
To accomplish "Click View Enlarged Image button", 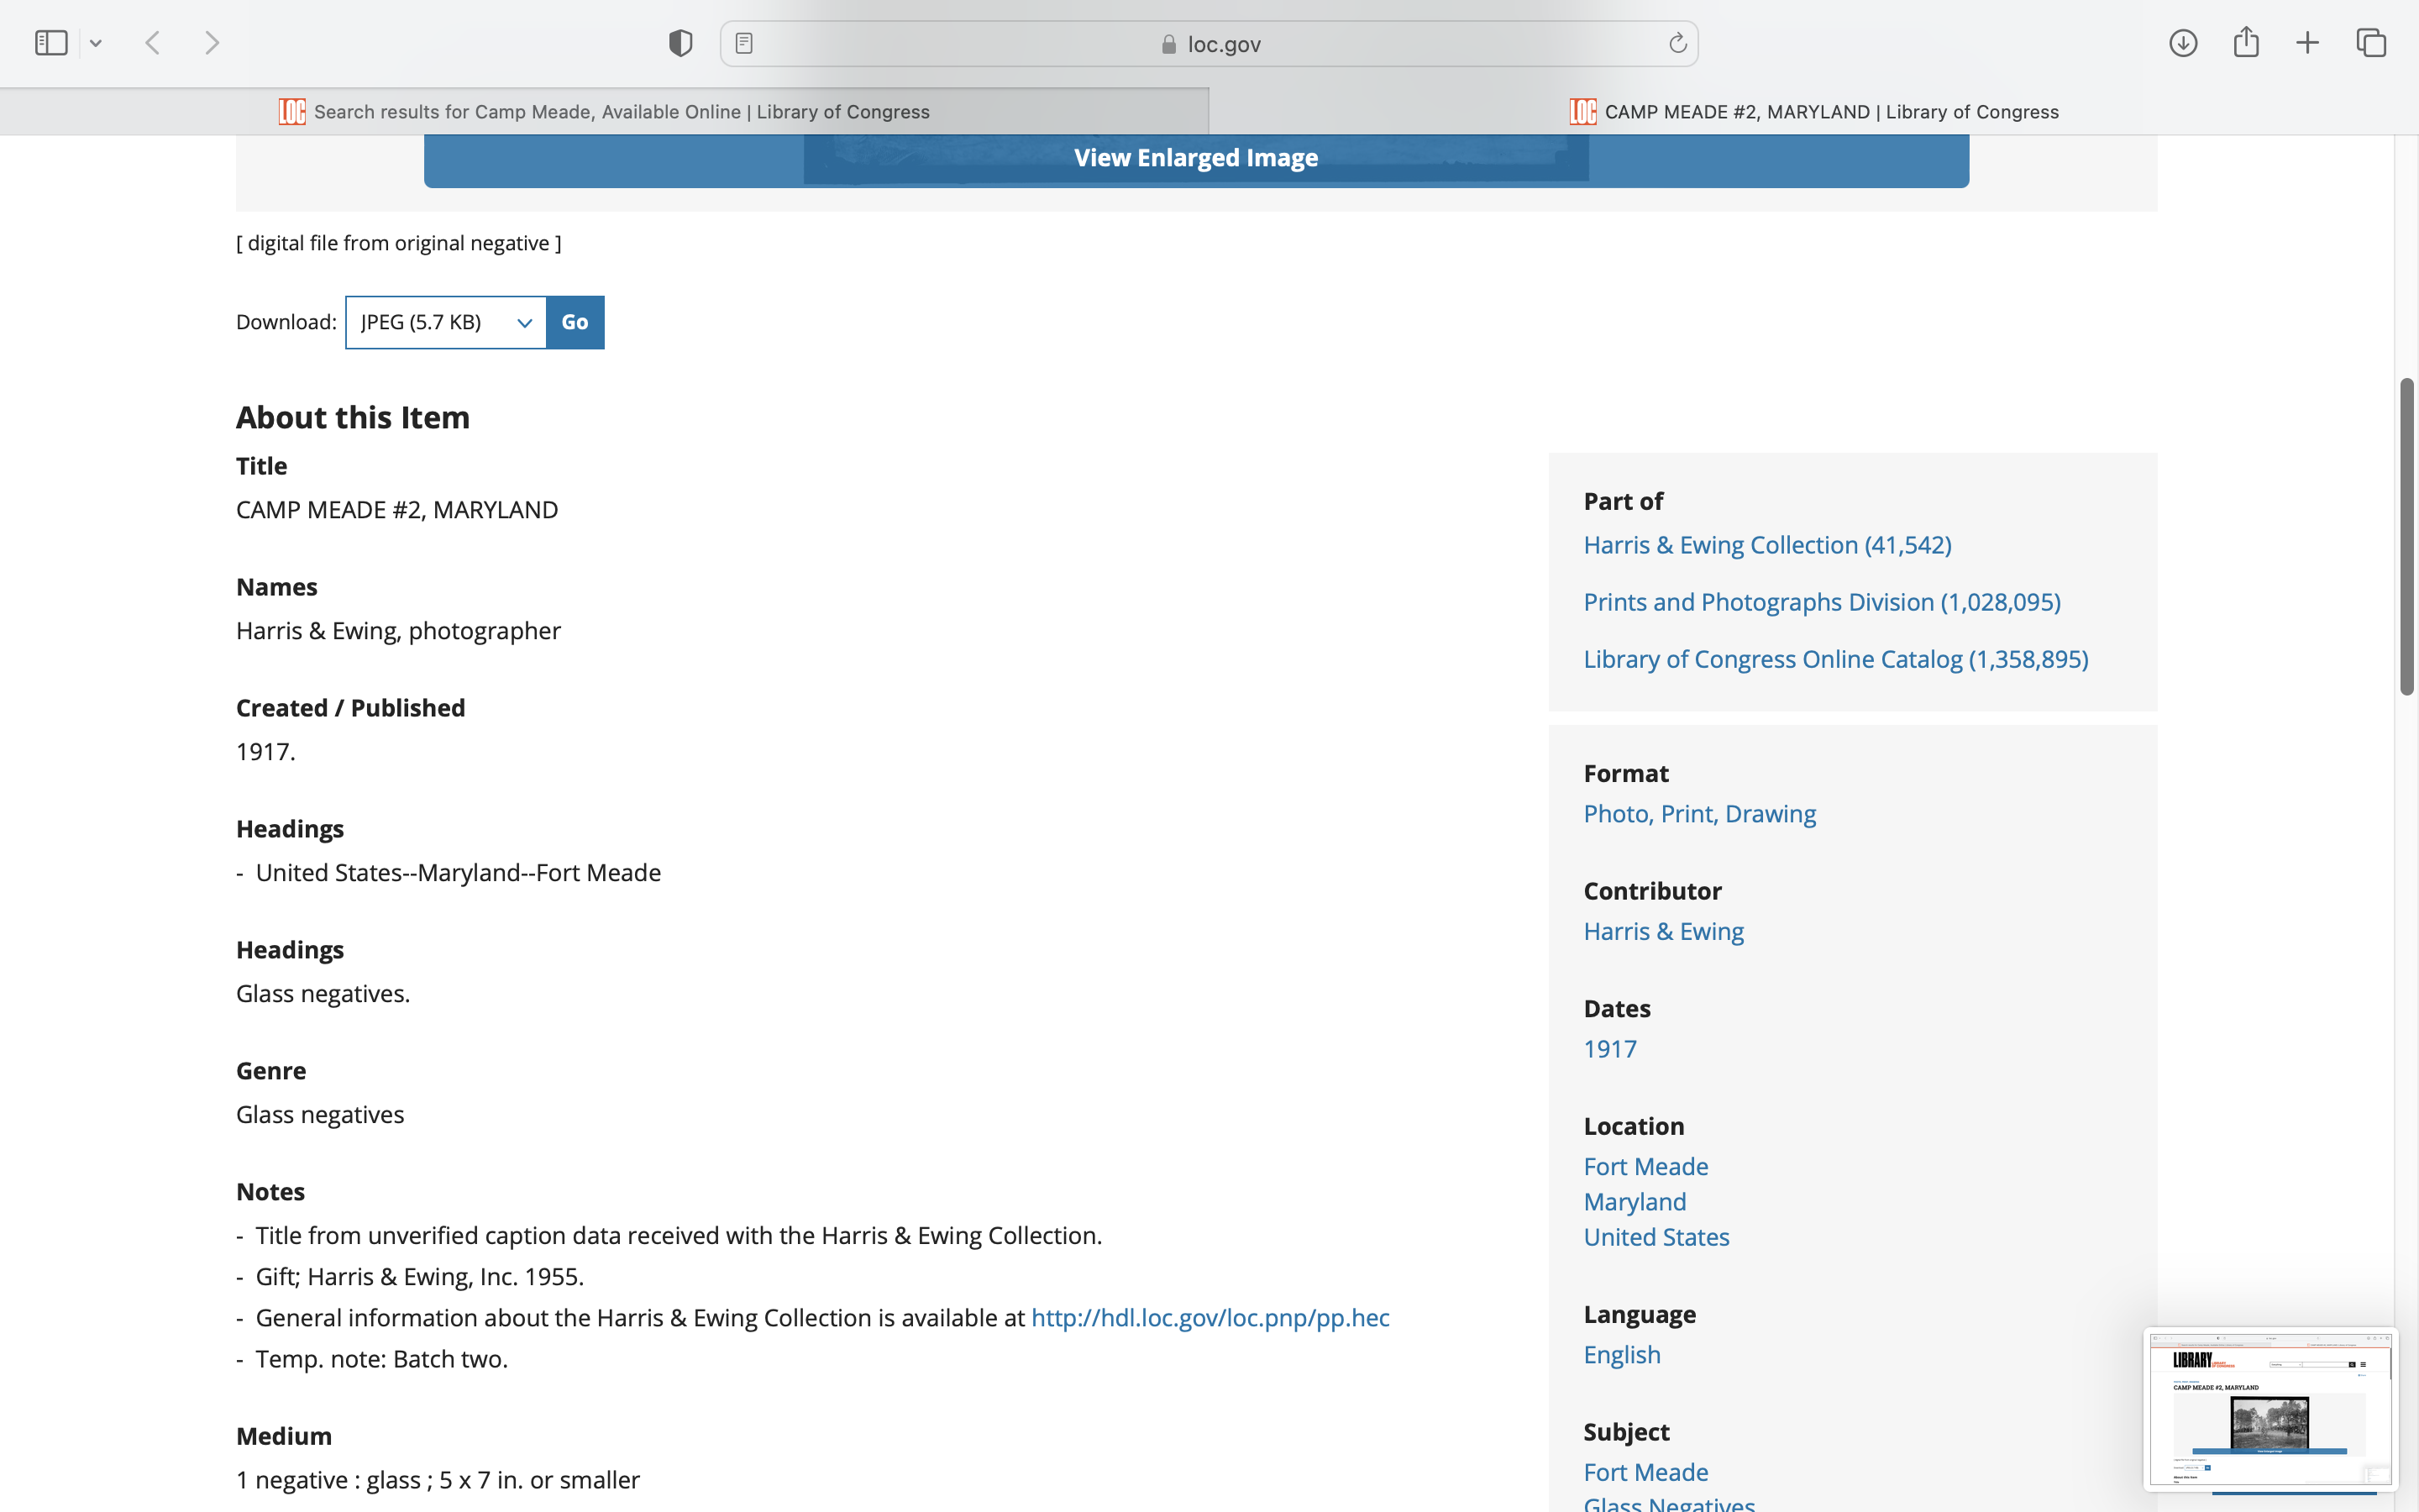I will pos(1195,159).
